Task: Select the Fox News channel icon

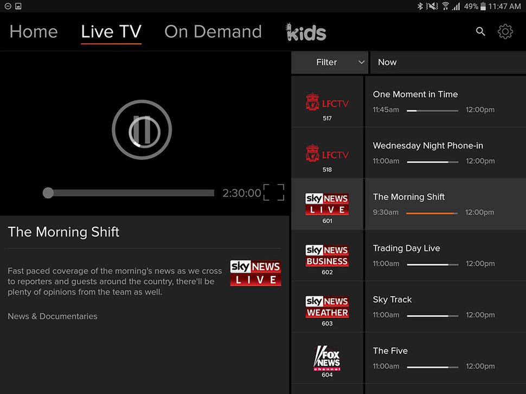Action: point(327,357)
